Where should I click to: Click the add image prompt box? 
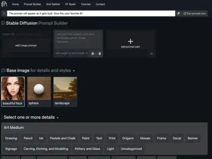pyautogui.click(x=26, y=45)
